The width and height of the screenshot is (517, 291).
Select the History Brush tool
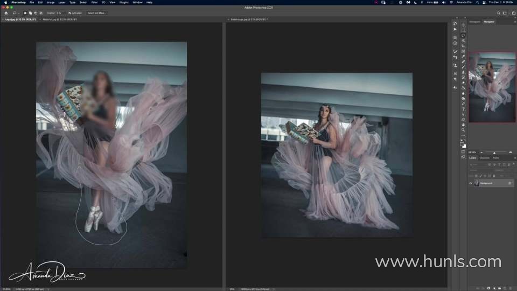click(x=463, y=78)
